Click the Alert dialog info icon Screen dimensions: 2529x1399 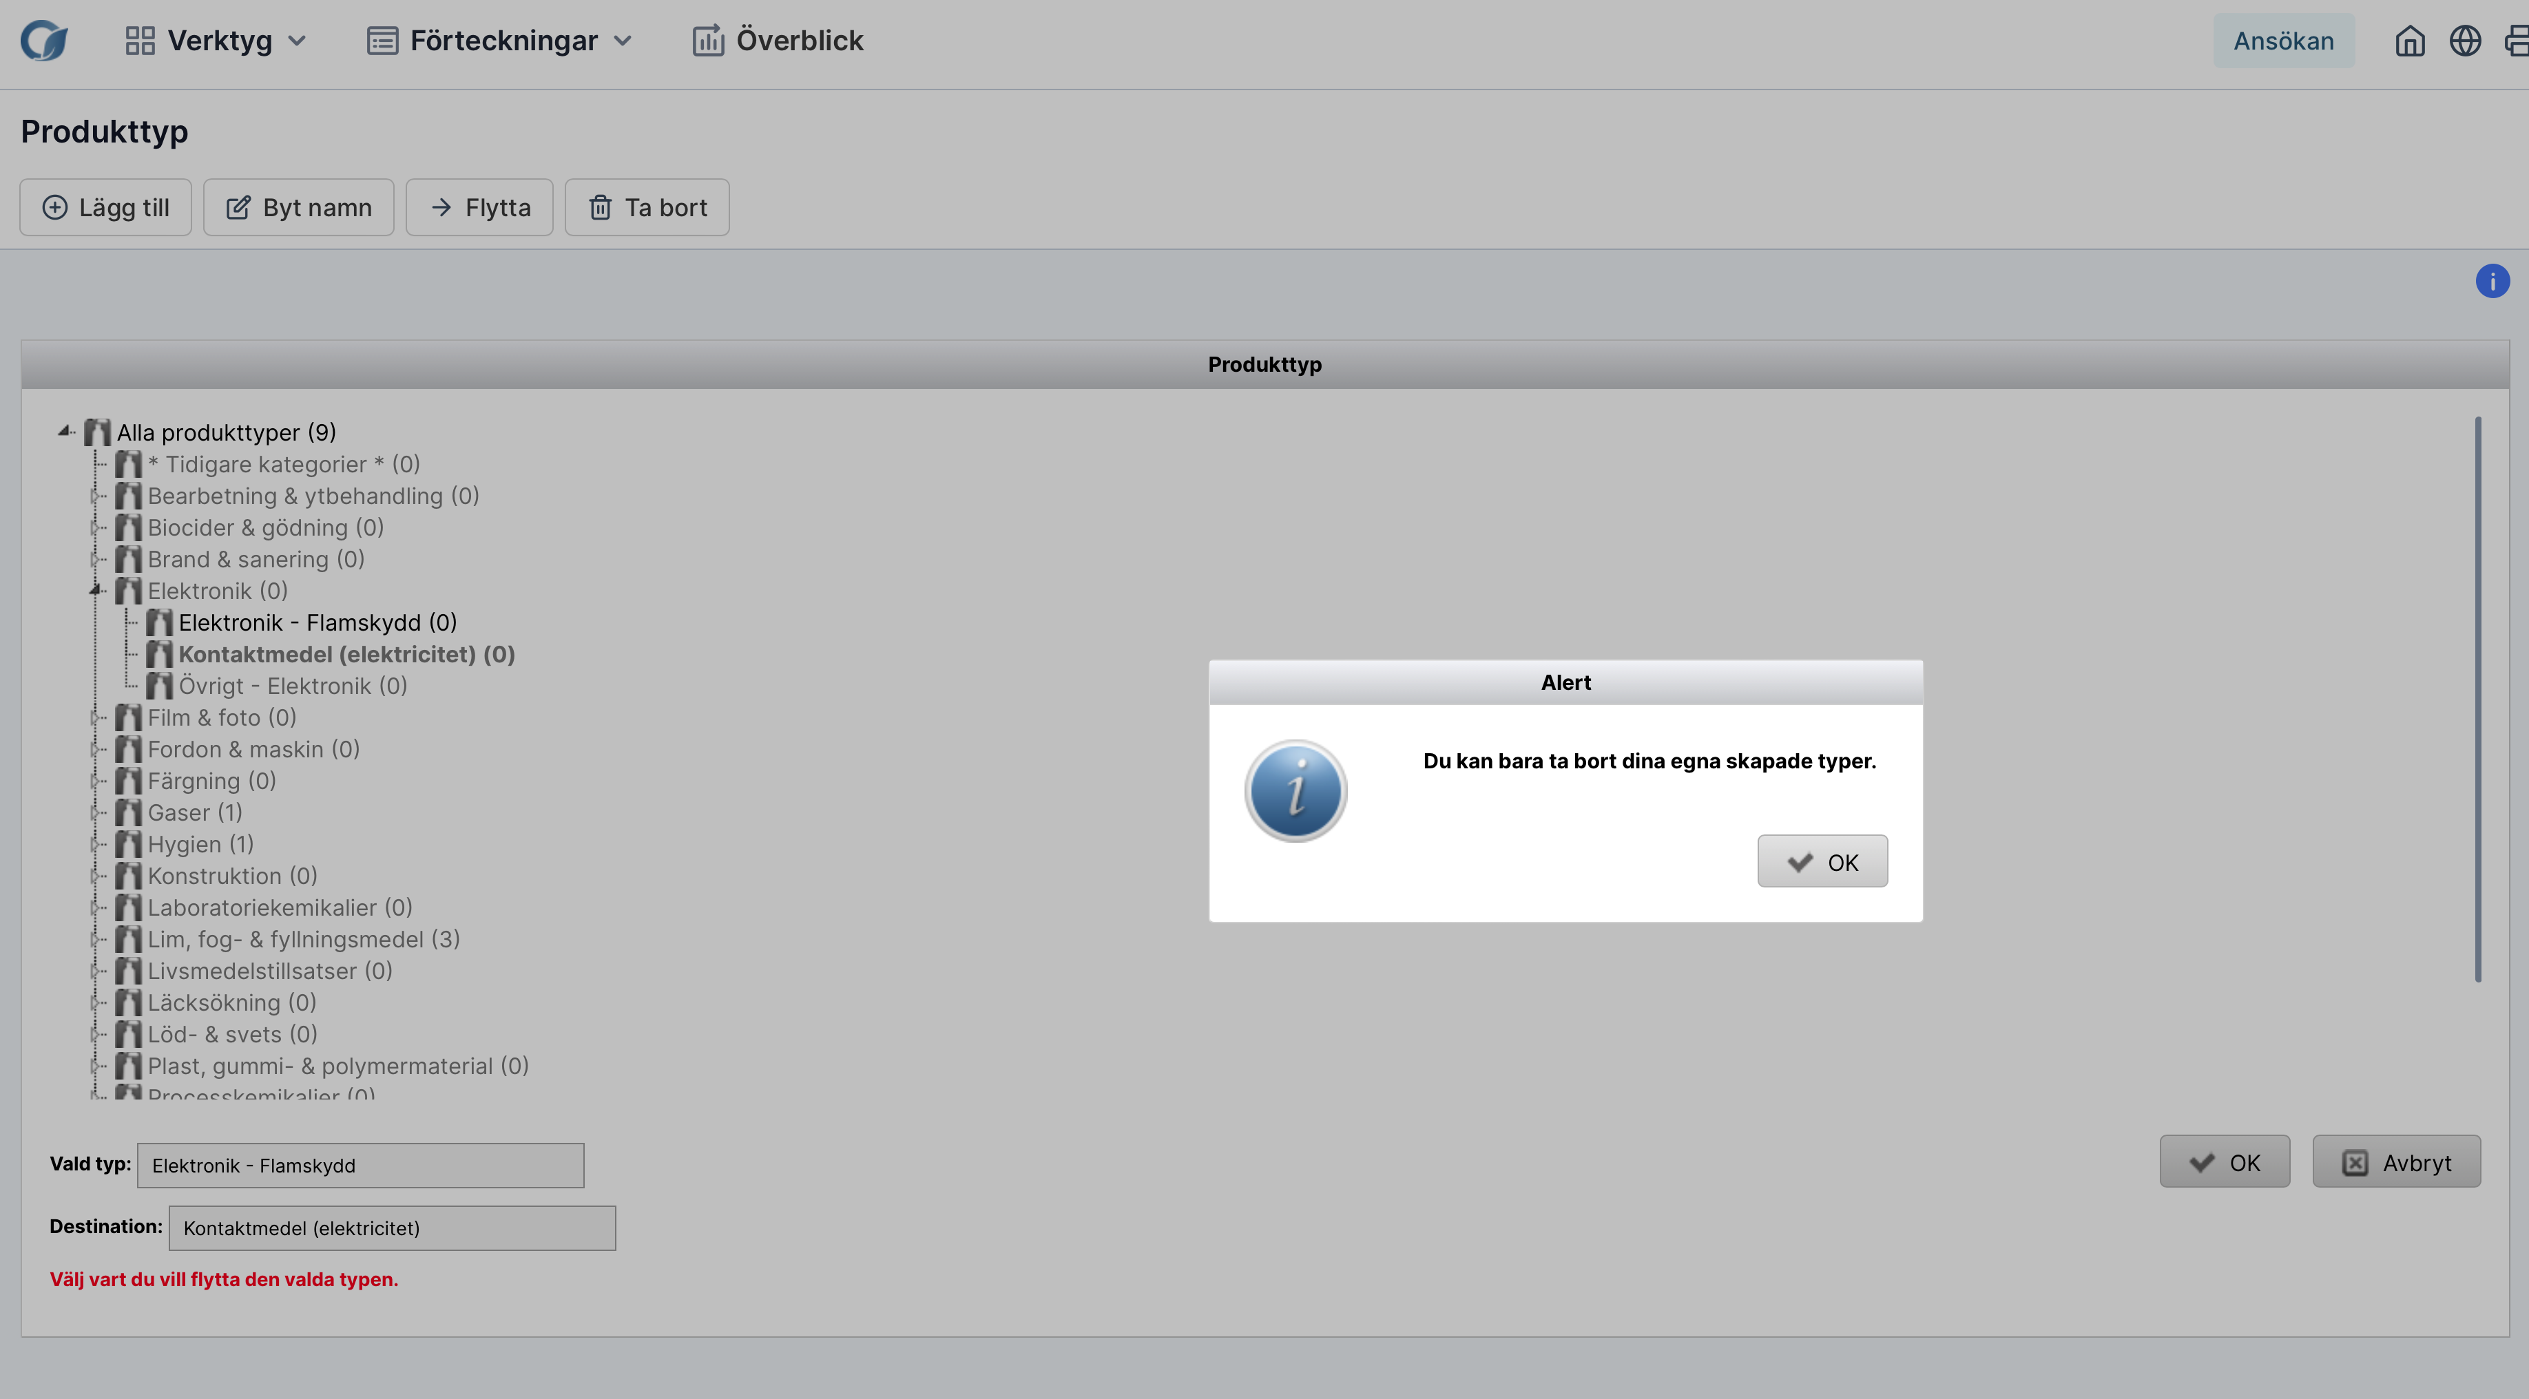(x=1295, y=791)
